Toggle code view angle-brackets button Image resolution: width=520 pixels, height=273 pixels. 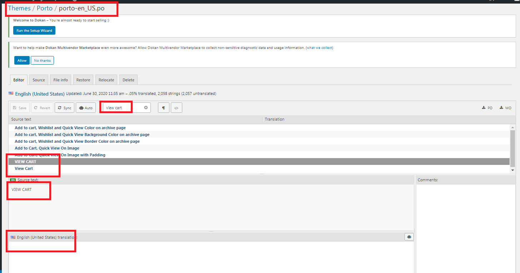tap(176, 108)
